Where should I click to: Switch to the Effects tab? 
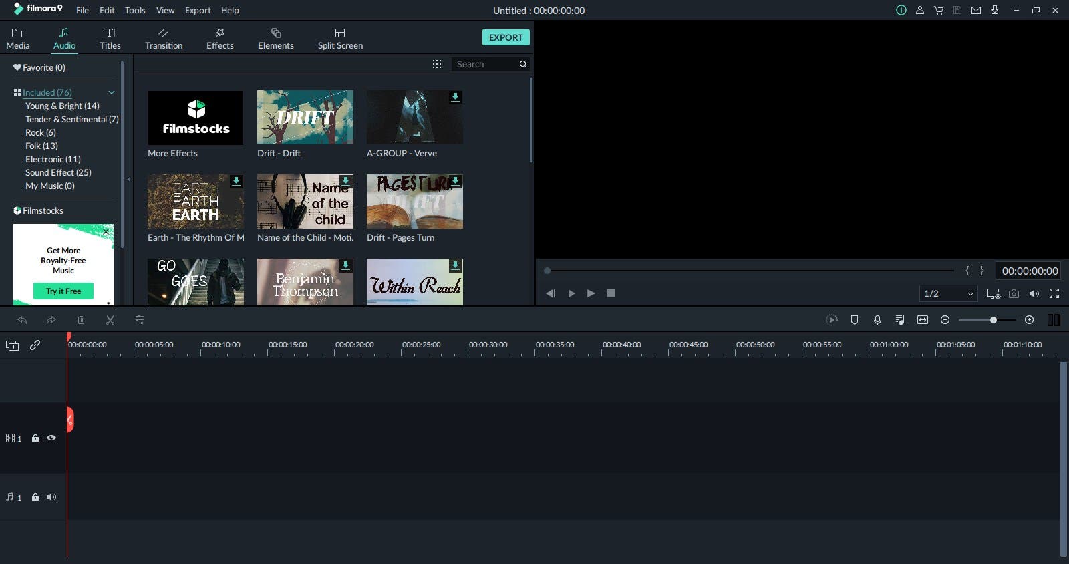click(x=220, y=39)
